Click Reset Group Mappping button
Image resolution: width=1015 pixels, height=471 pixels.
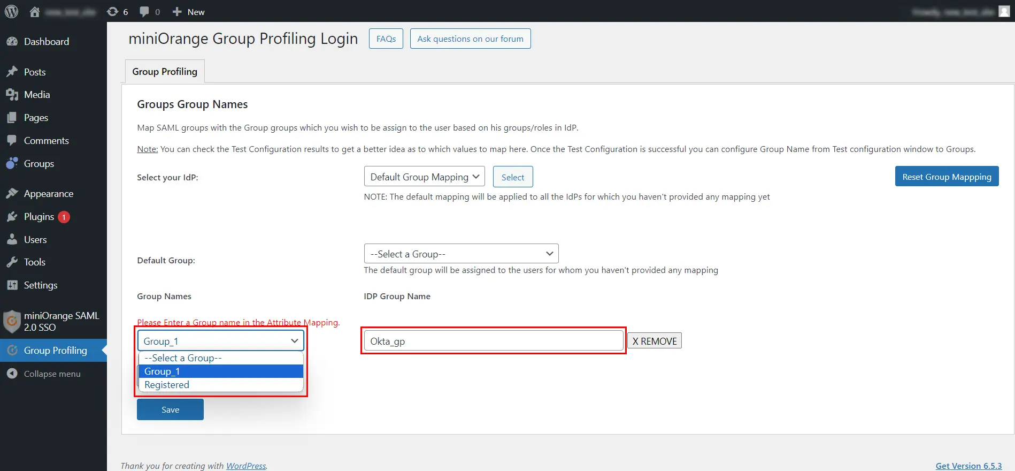[947, 177]
